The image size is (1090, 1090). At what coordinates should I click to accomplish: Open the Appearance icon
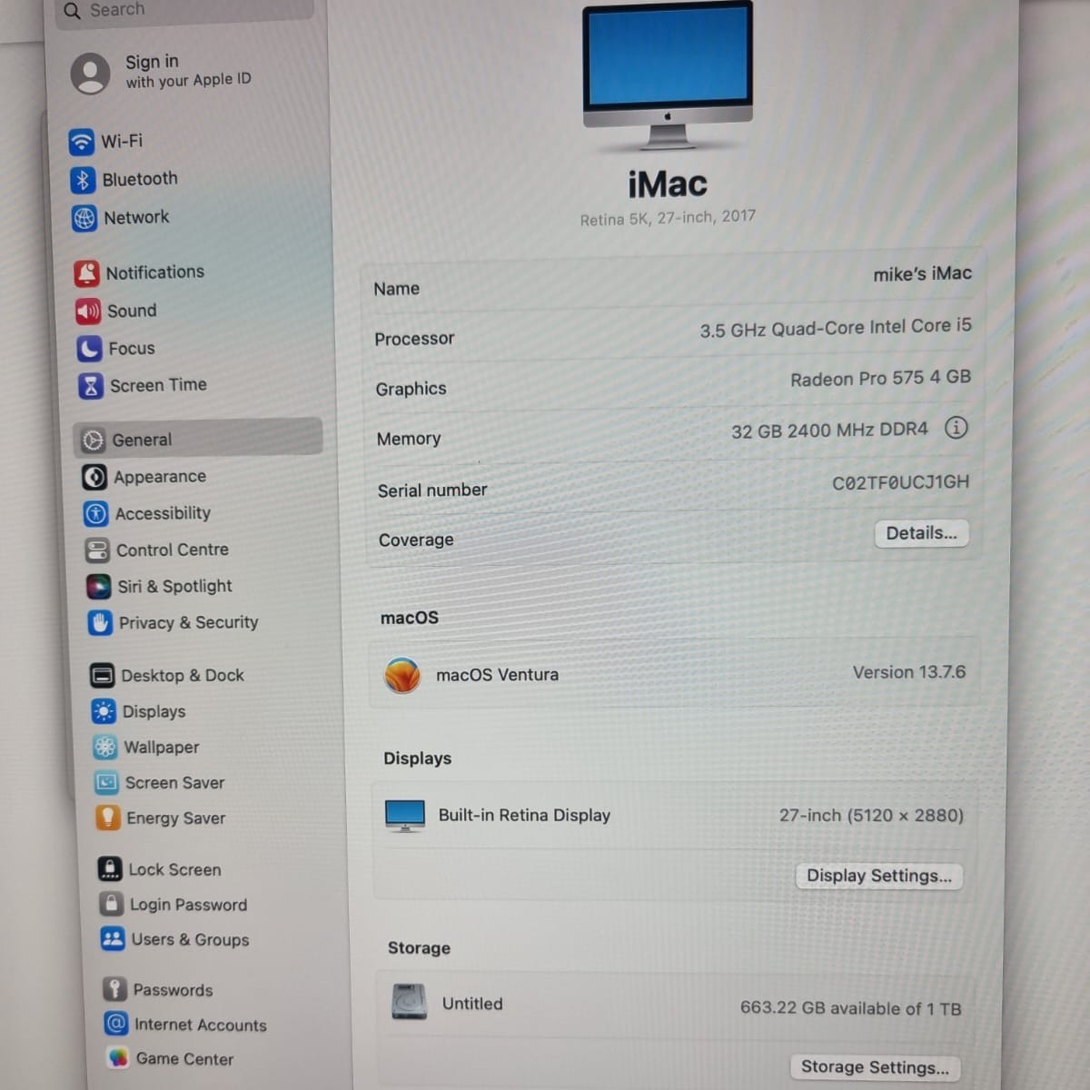(x=94, y=477)
